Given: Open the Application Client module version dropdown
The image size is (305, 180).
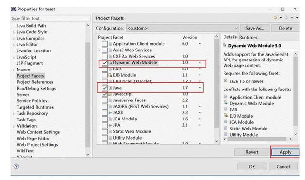Looking at the screenshot, I should (x=200, y=44).
